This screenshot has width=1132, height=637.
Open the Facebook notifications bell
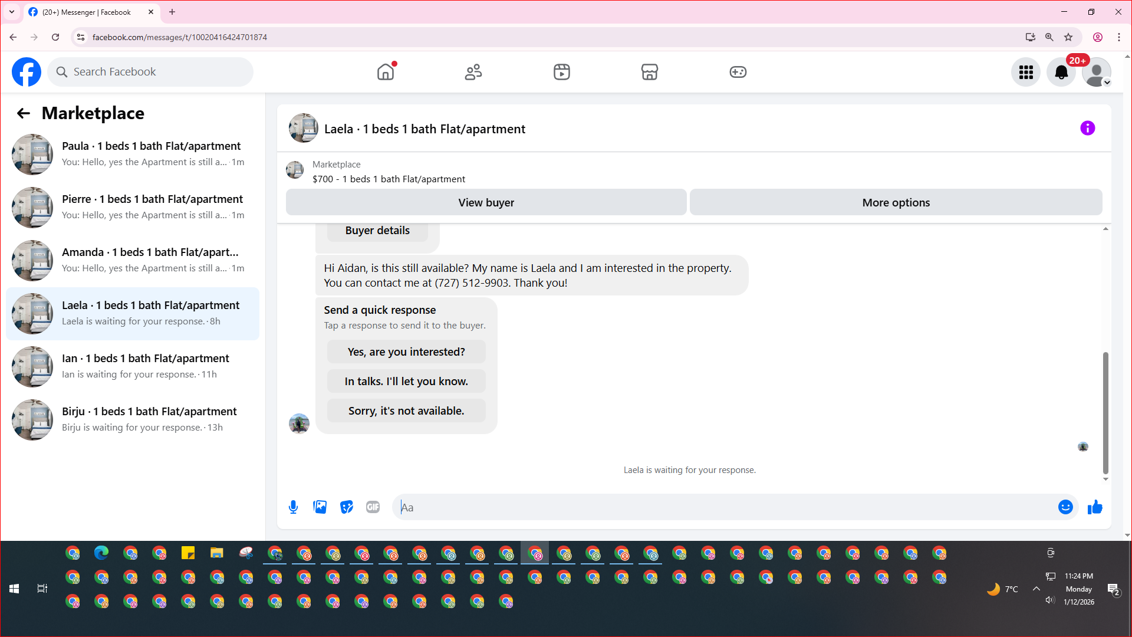tap(1061, 72)
